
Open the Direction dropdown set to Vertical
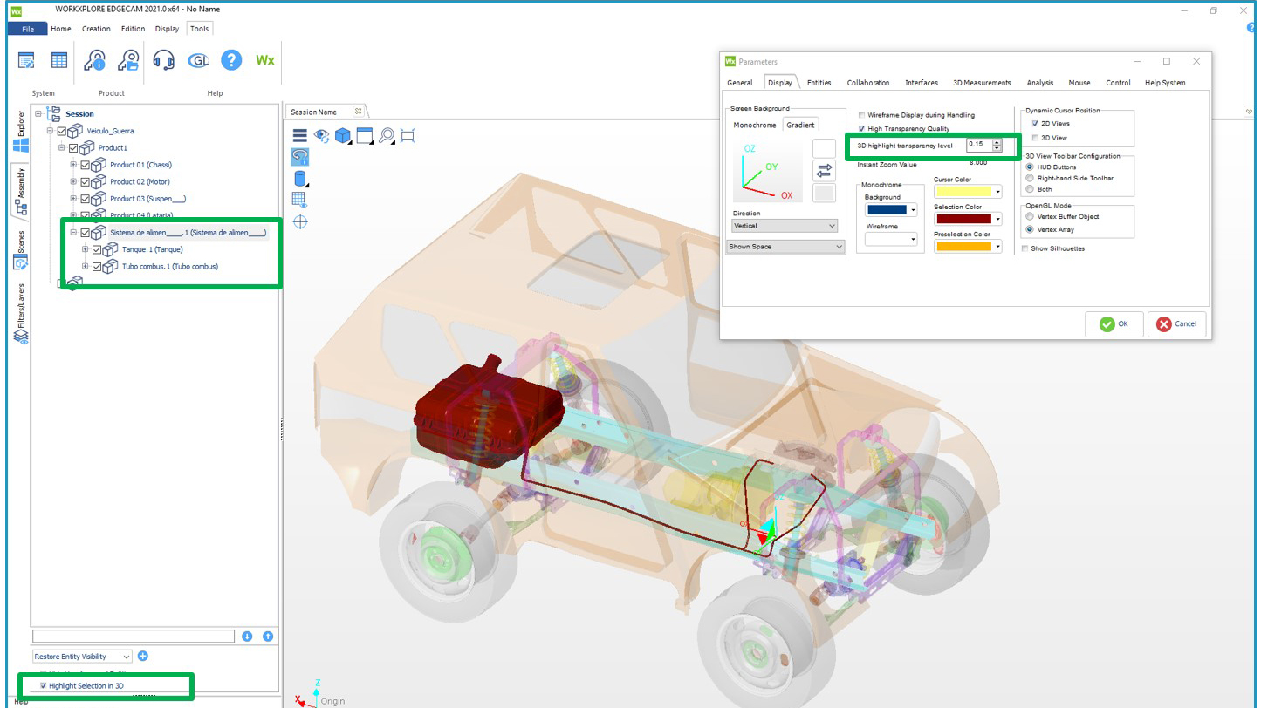[785, 226]
